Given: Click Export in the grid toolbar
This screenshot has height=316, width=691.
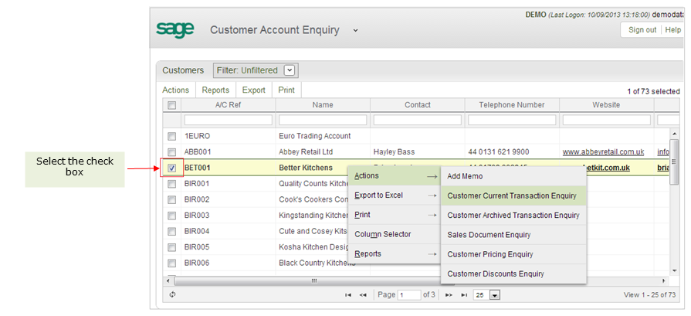Looking at the screenshot, I should [254, 90].
